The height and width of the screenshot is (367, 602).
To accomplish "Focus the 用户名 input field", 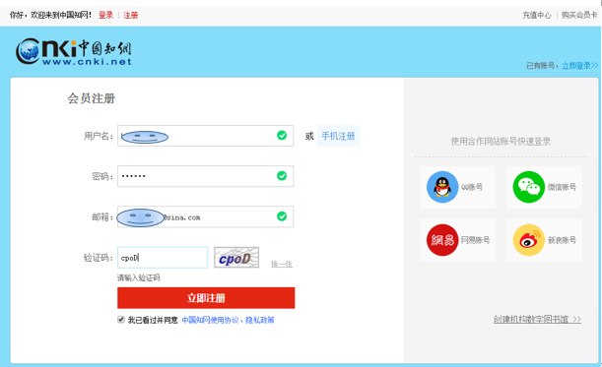I will [x=205, y=136].
